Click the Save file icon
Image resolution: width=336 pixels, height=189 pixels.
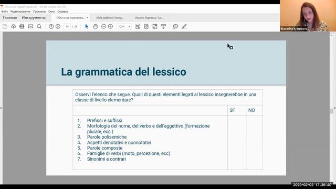pyautogui.click(x=5, y=26)
